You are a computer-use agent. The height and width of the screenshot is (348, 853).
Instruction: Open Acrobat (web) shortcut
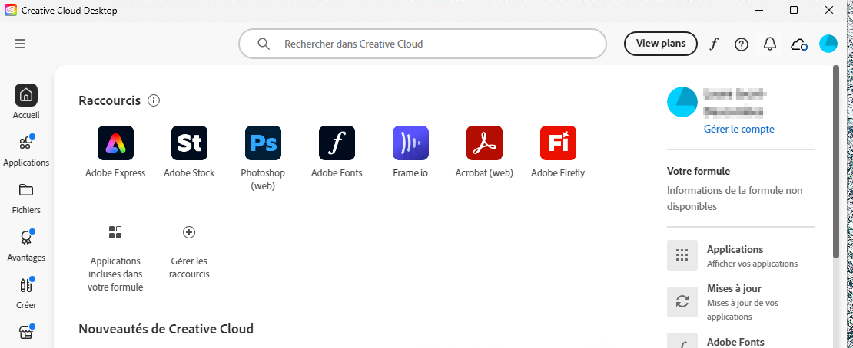[484, 143]
